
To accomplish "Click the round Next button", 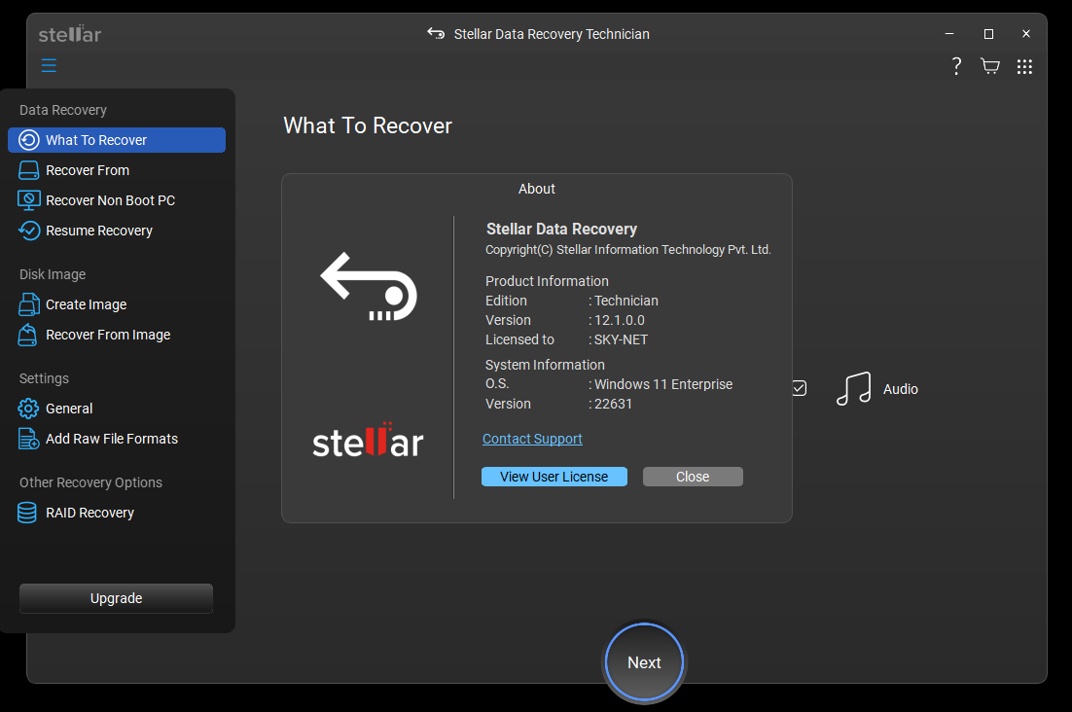I will [644, 662].
